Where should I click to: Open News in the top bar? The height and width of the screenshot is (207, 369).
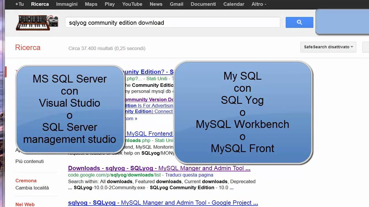(x=156, y=4)
